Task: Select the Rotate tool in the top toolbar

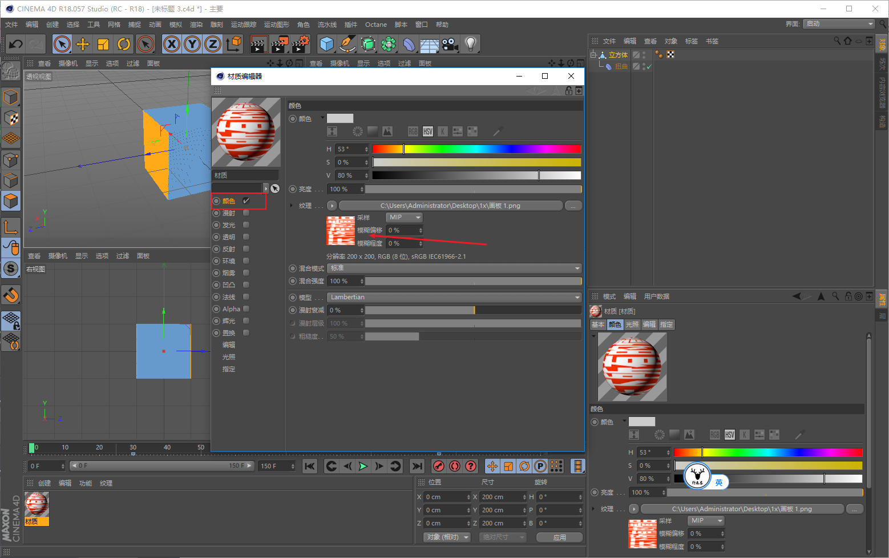Action: (x=124, y=44)
